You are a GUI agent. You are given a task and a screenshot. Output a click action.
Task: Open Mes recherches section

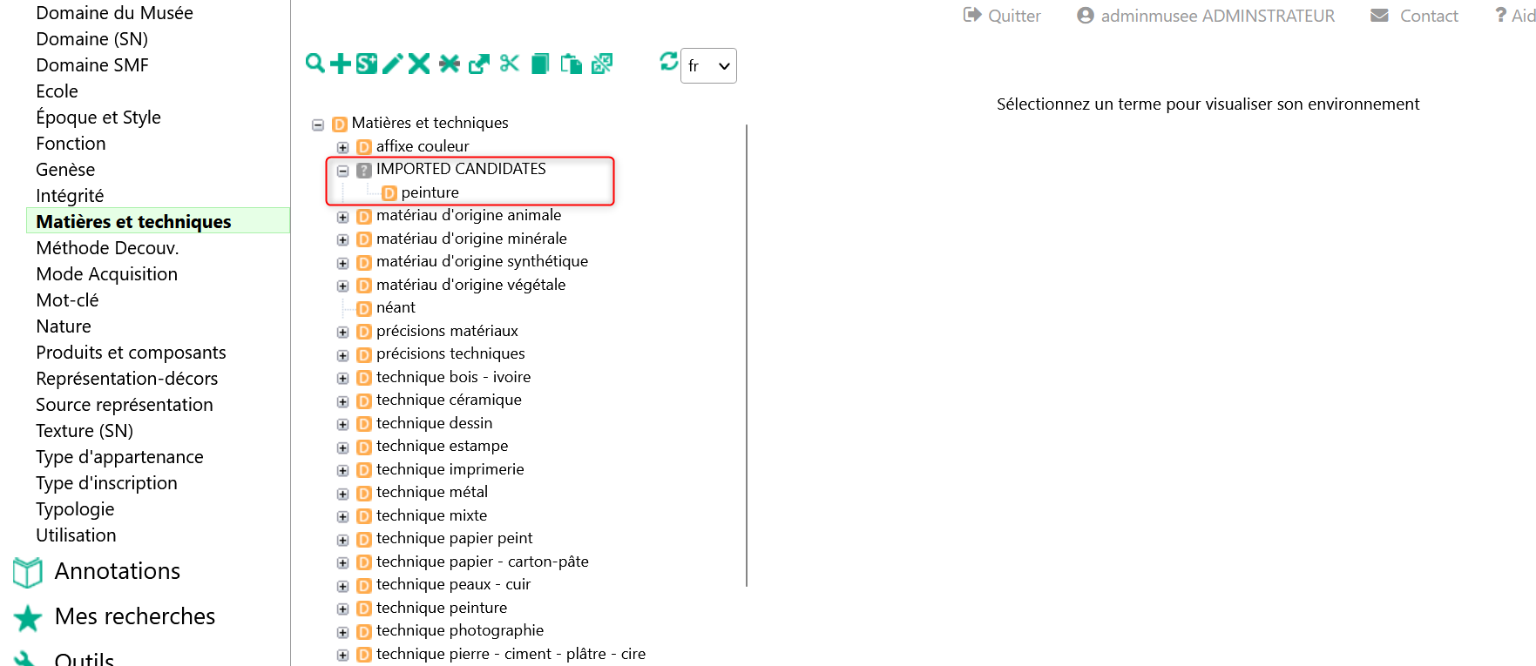tap(135, 616)
